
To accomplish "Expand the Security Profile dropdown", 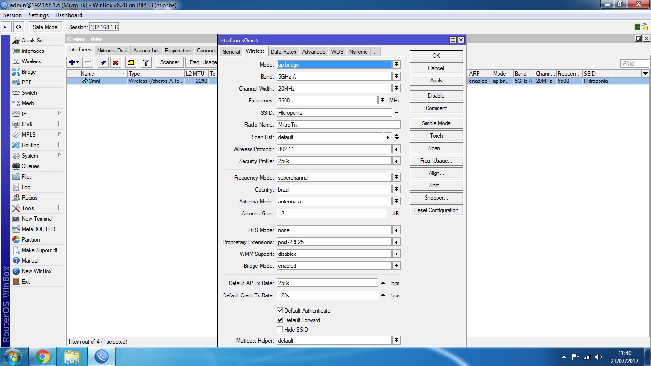I will pos(396,161).
